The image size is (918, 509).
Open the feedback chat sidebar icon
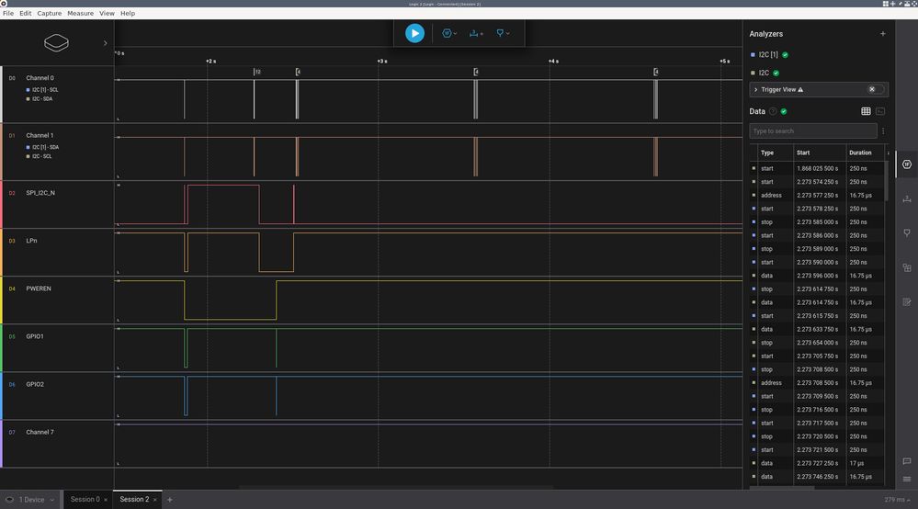tap(906, 461)
